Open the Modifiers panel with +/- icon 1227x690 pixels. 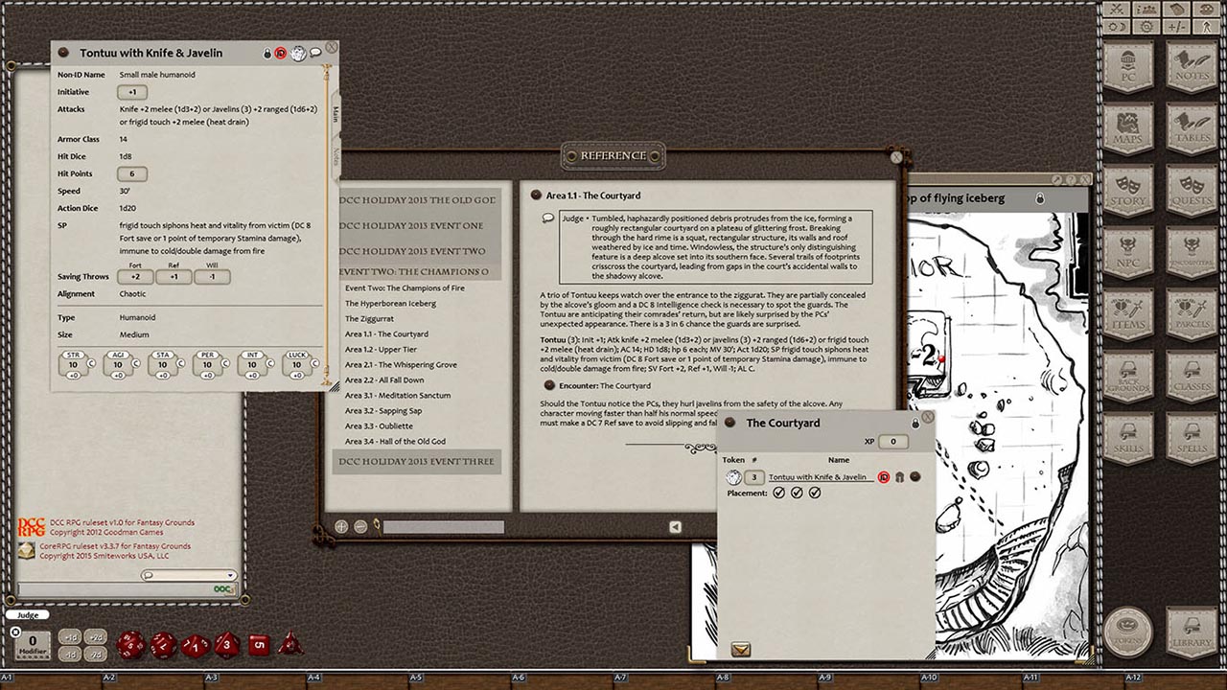point(1176,26)
